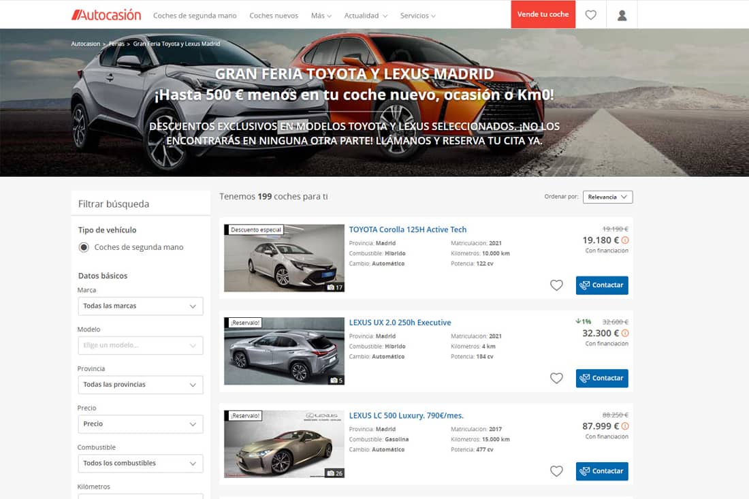Open TOYOTA Corolla 125H Active Tech listing title
Screen dimensions: 749x499
(x=407, y=229)
